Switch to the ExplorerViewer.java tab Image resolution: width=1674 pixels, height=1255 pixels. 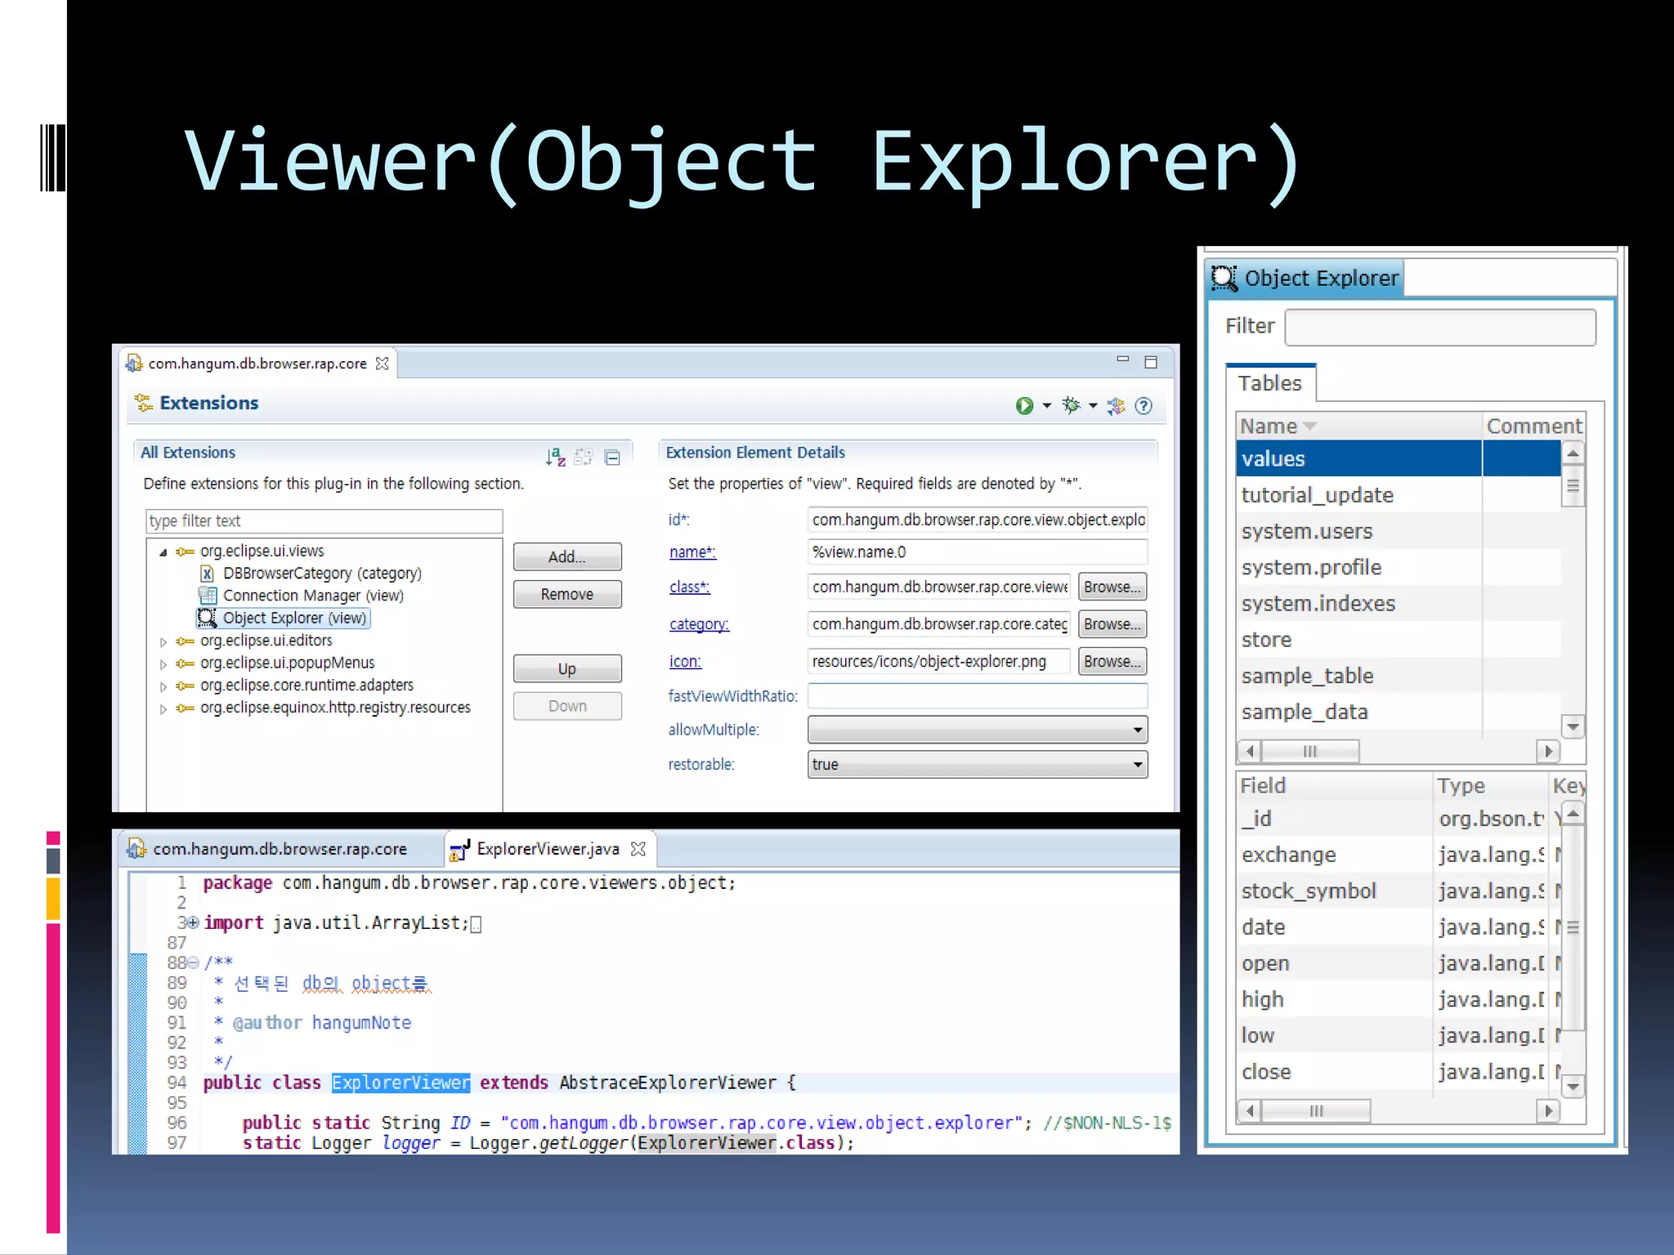(547, 849)
